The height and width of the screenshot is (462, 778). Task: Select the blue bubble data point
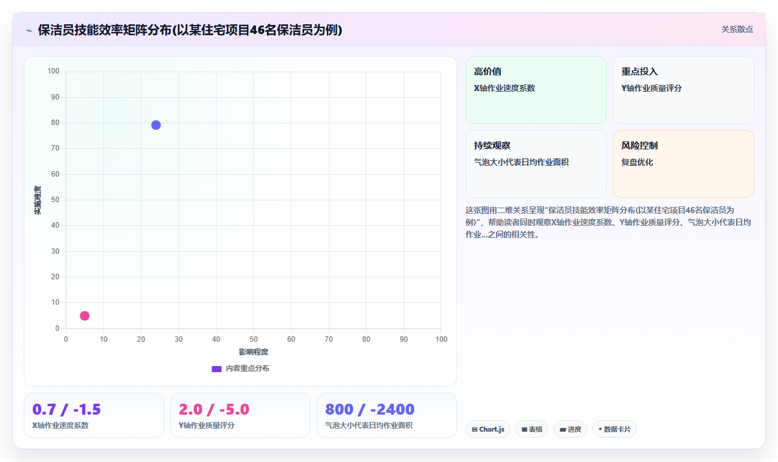coord(156,125)
